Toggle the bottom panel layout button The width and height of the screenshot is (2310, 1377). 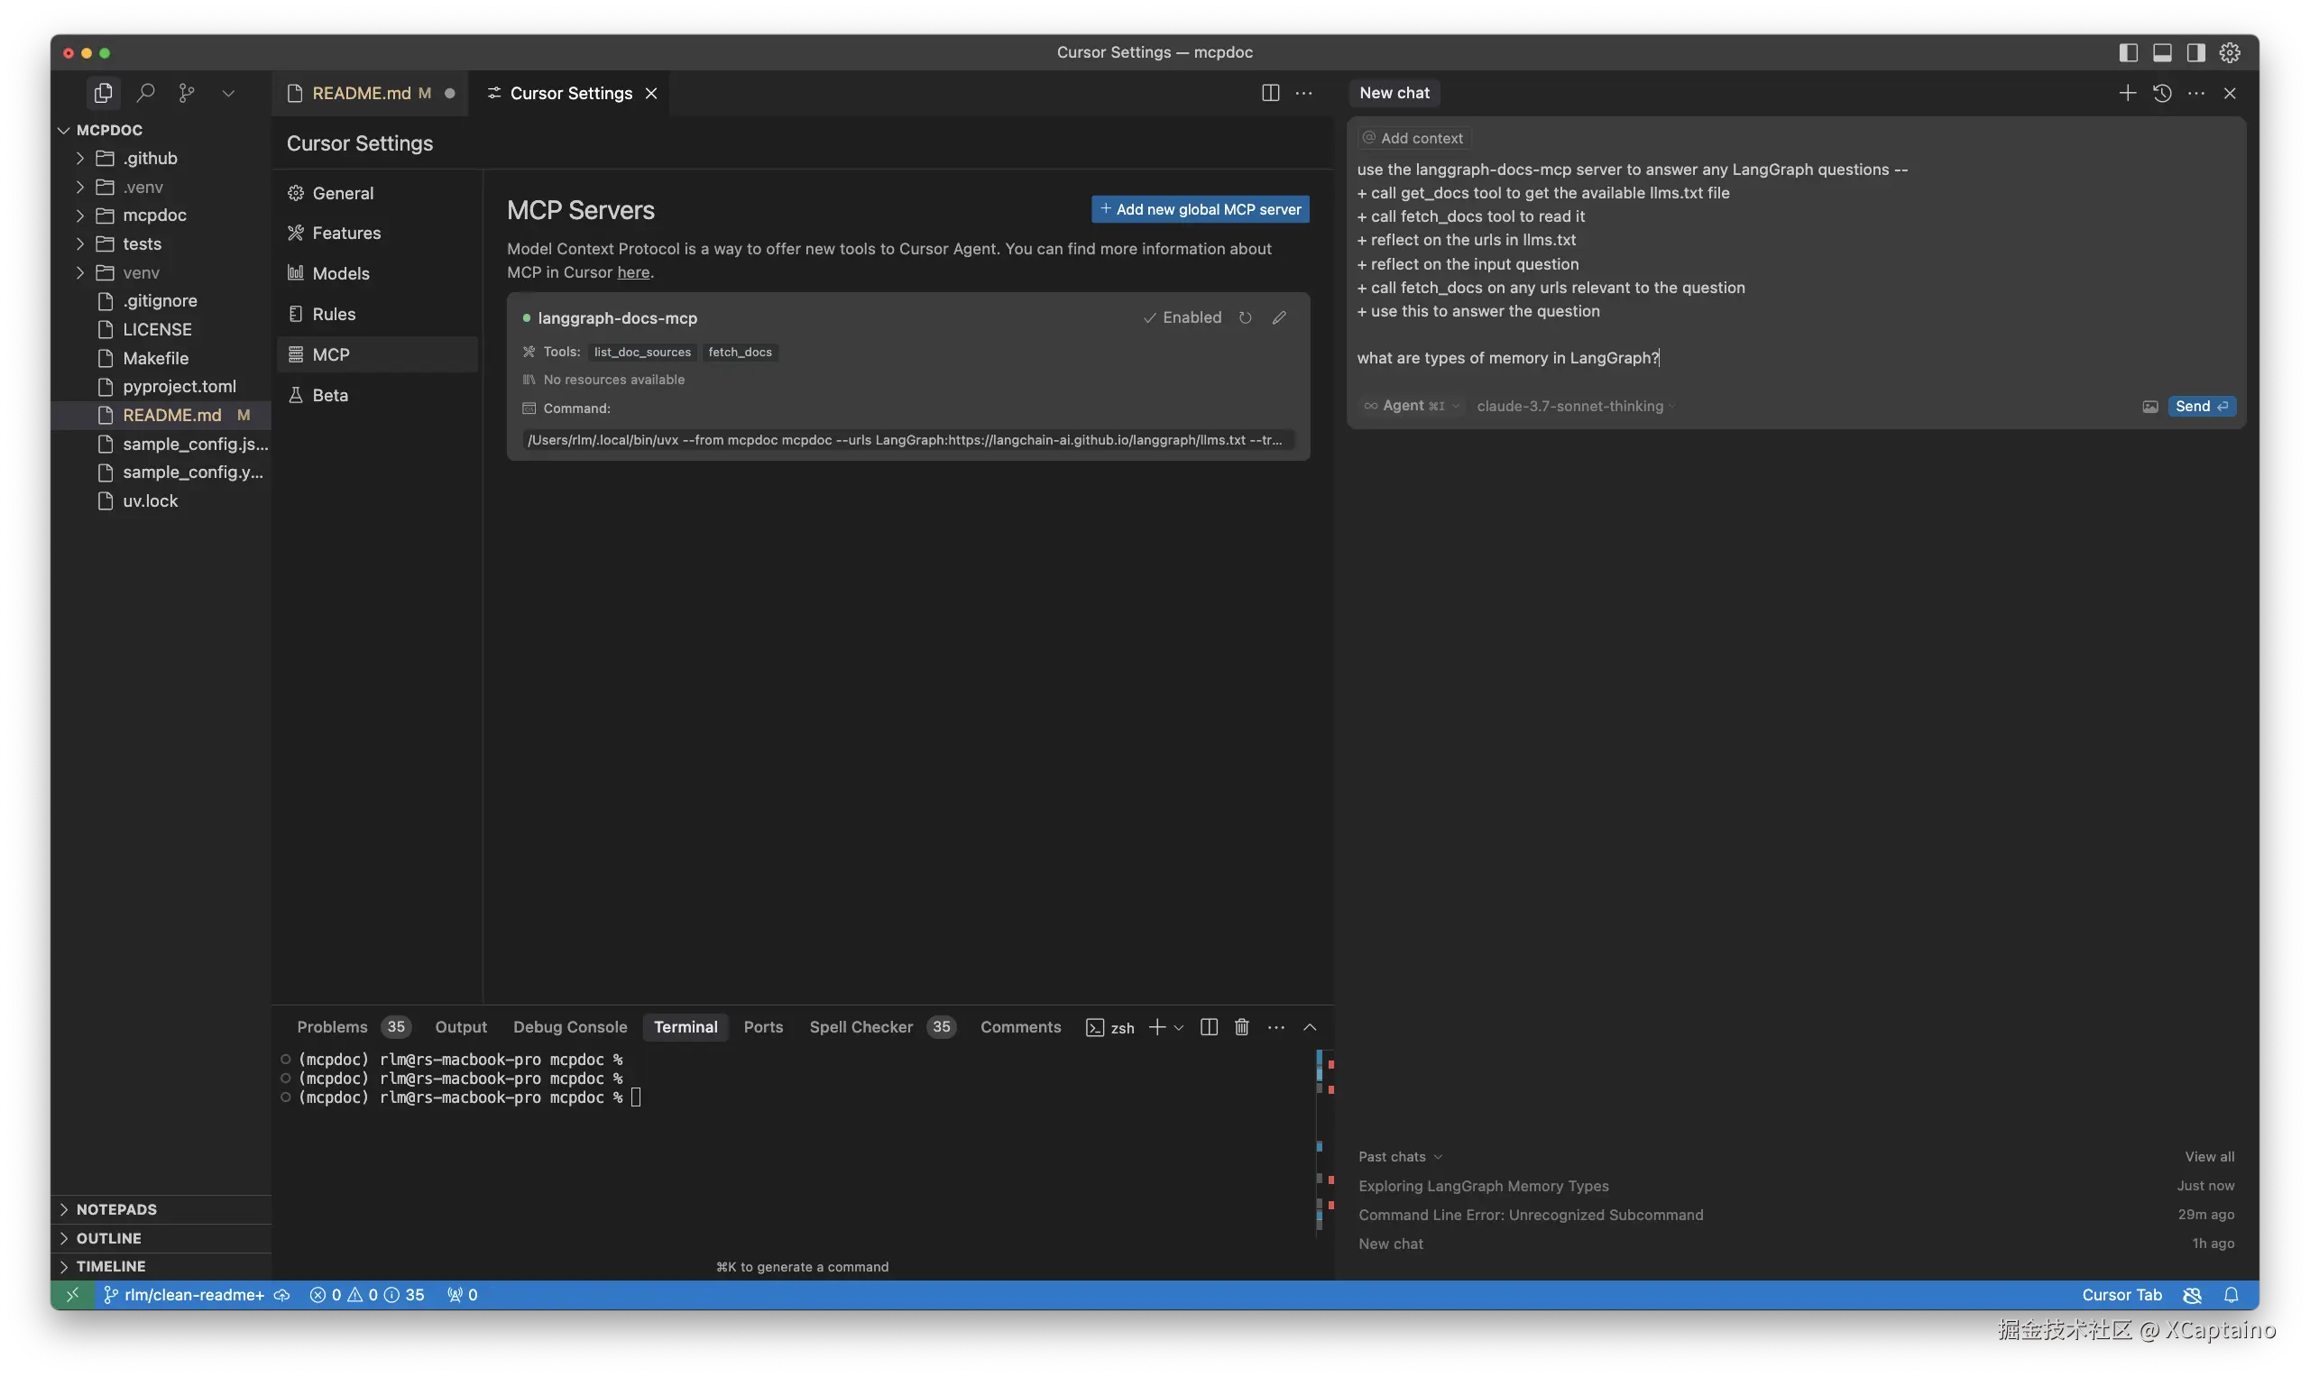[x=2161, y=52]
